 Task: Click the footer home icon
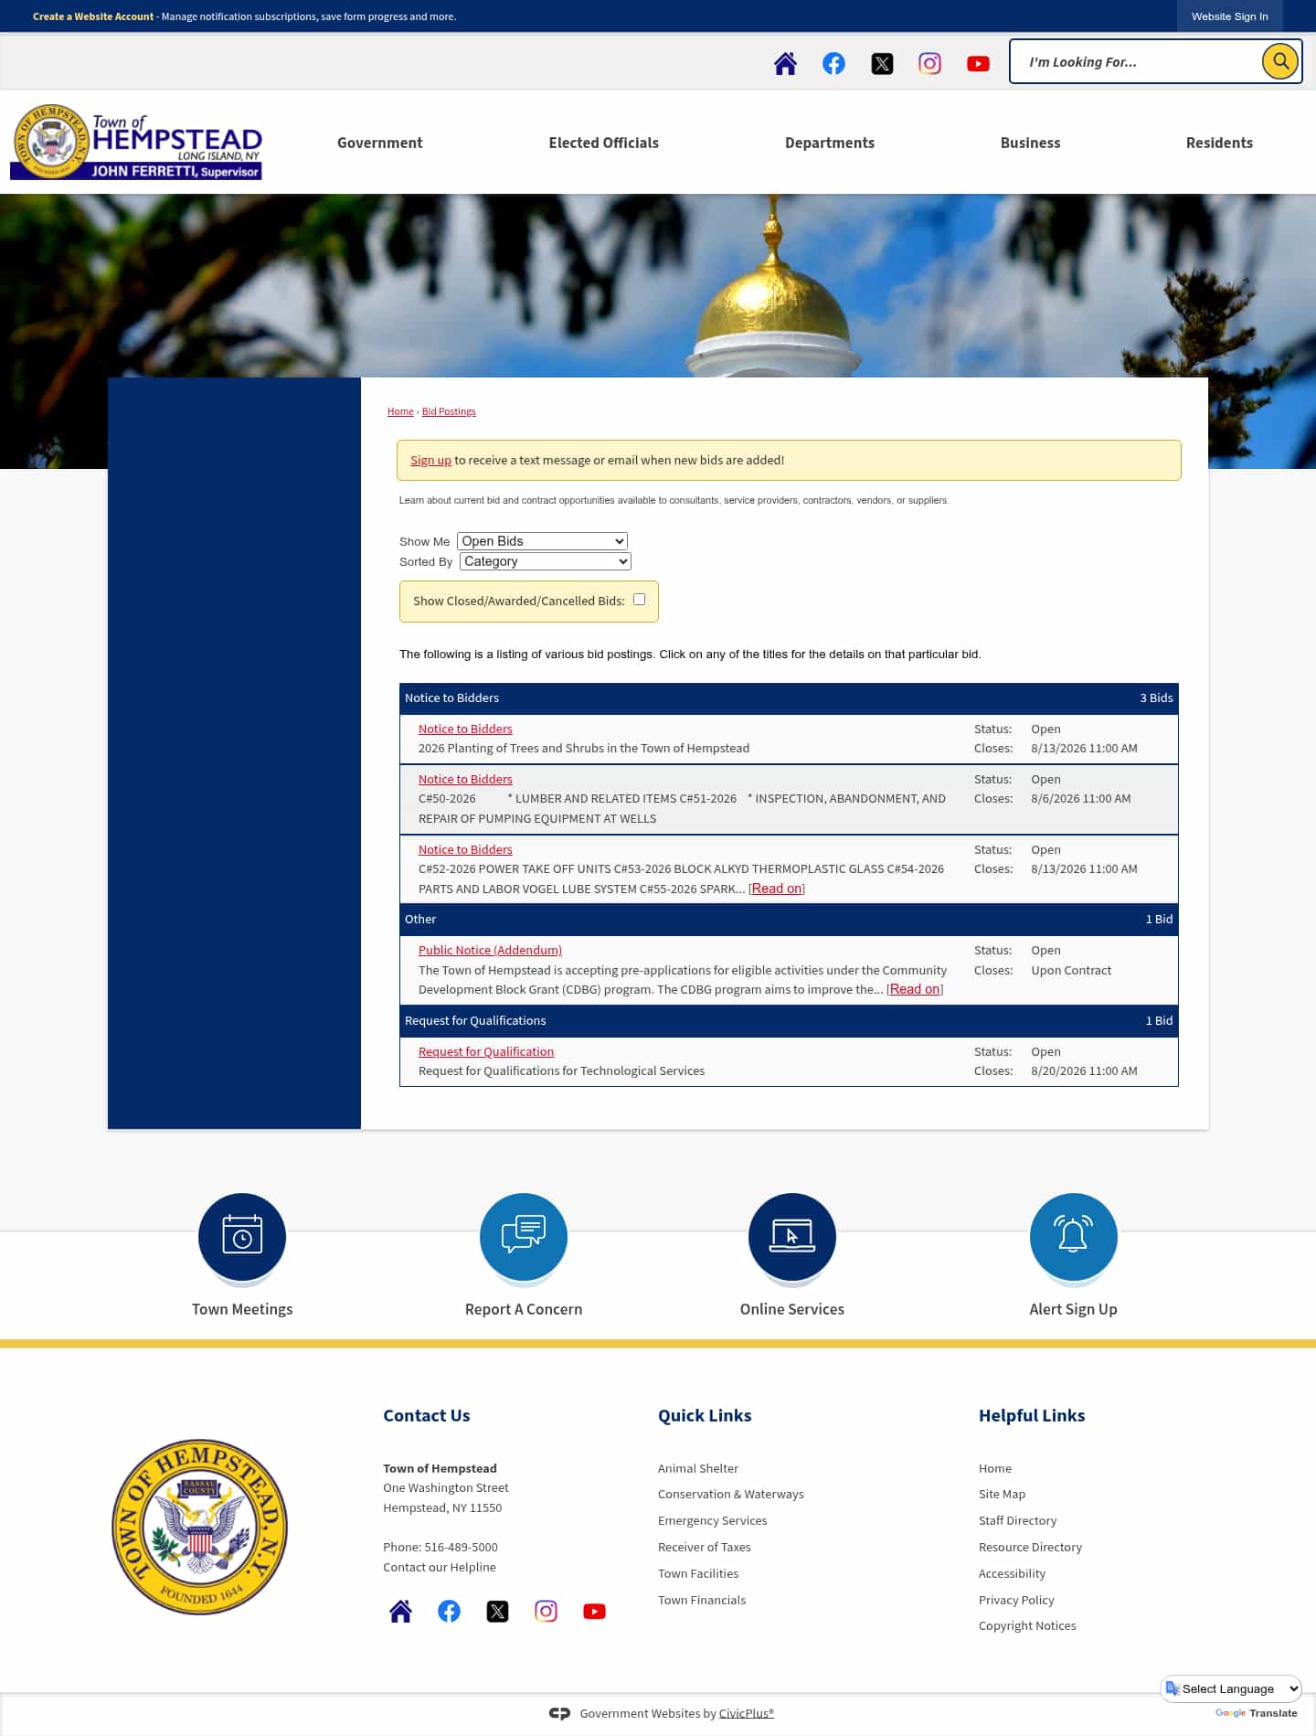point(400,1611)
